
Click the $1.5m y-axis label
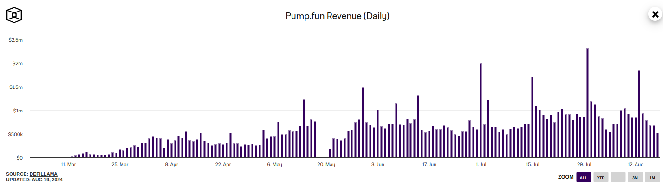[16, 87]
